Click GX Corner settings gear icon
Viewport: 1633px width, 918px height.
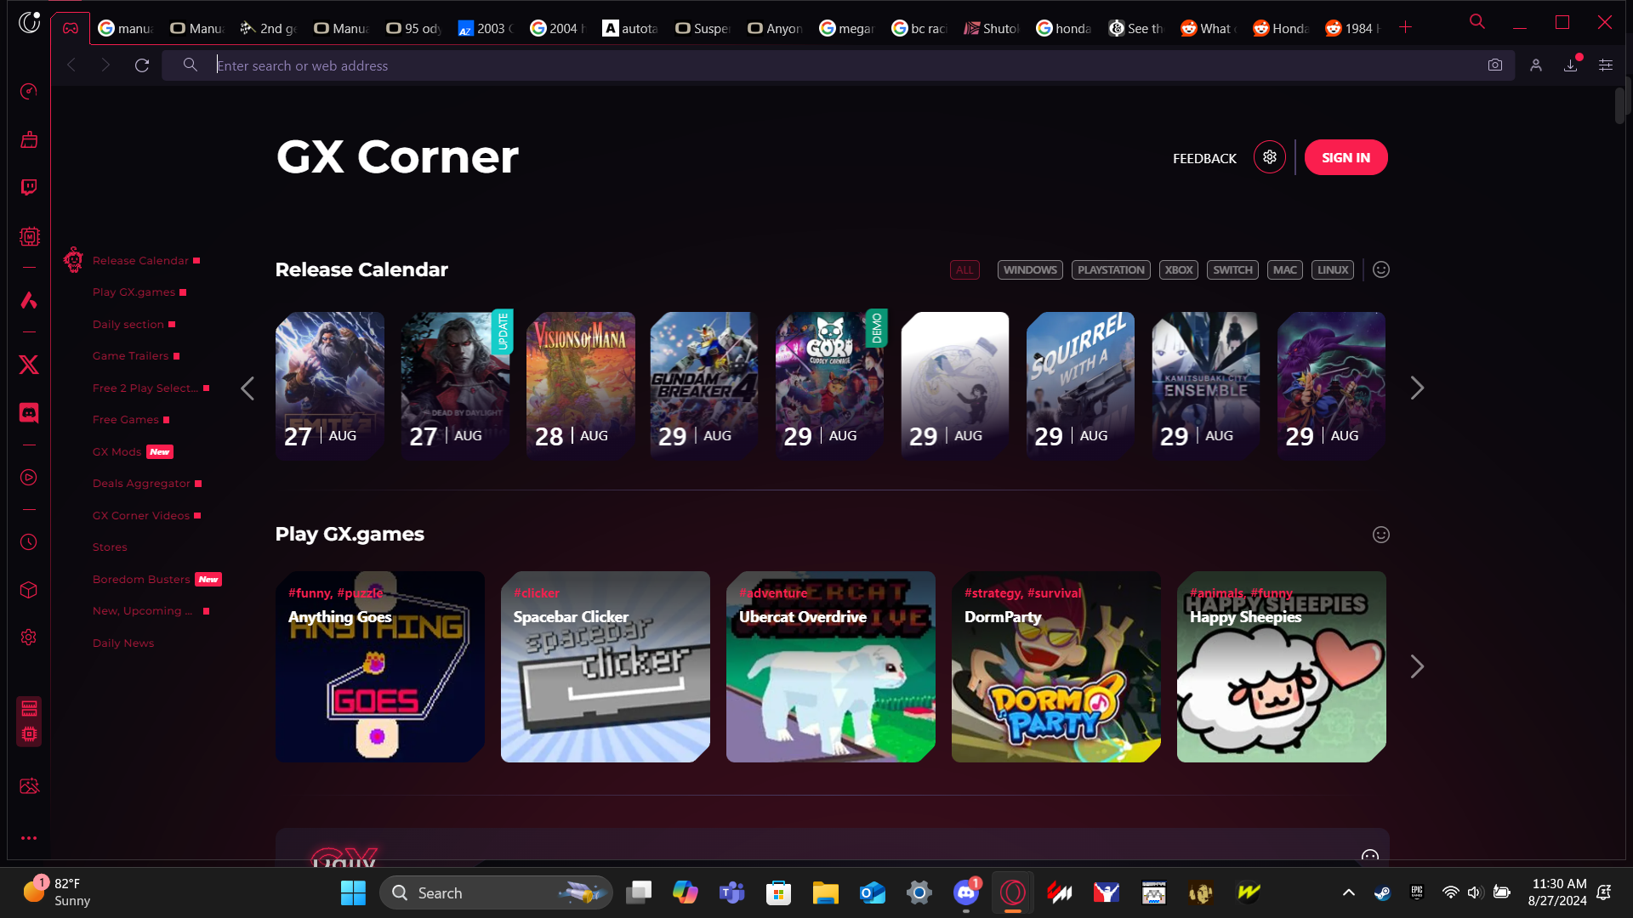pyautogui.click(x=1269, y=157)
